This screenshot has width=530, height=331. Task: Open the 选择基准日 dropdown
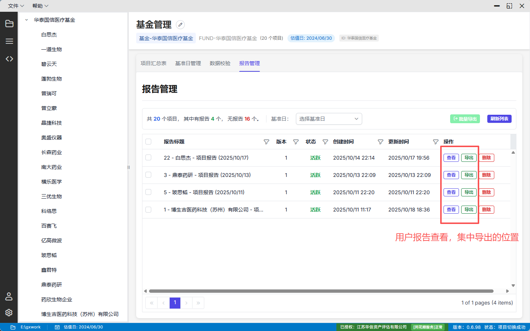(329, 119)
